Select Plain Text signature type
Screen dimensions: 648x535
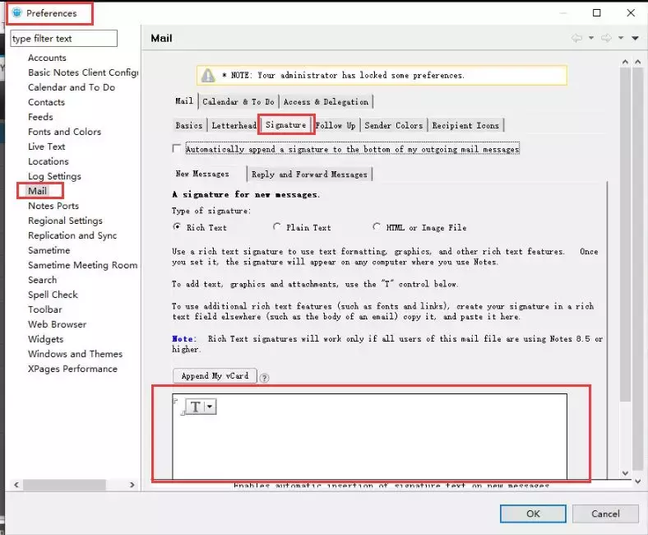coord(276,226)
